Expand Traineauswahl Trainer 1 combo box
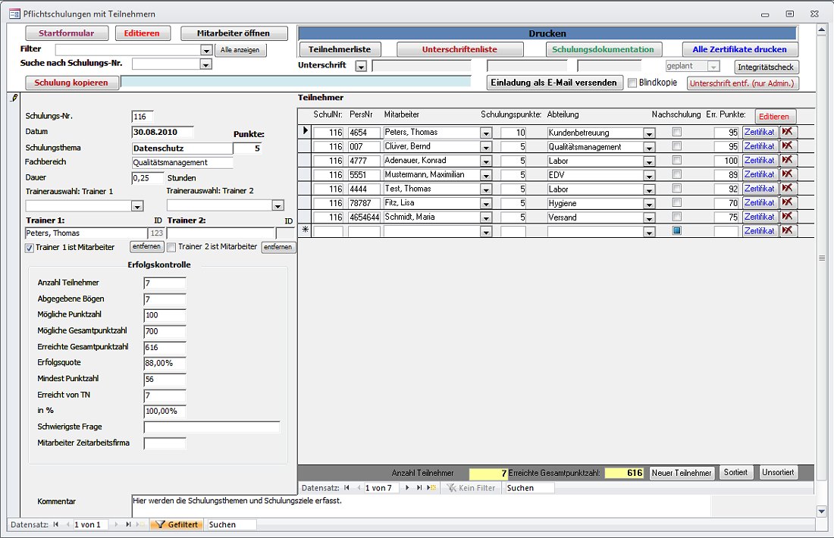 point(137,205)
